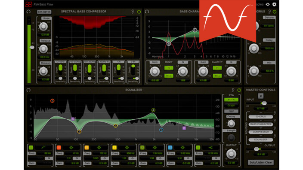The image size is (303, 170).
Task: Select the BASS CHARACTER routing slot
Action: point(261,124)
